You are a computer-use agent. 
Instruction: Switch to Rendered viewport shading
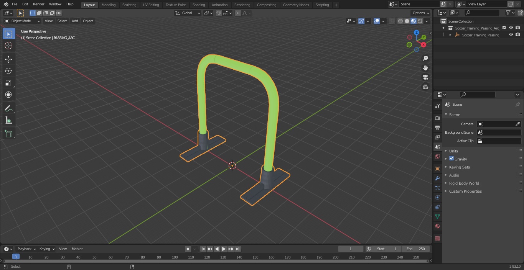point(420,21)
